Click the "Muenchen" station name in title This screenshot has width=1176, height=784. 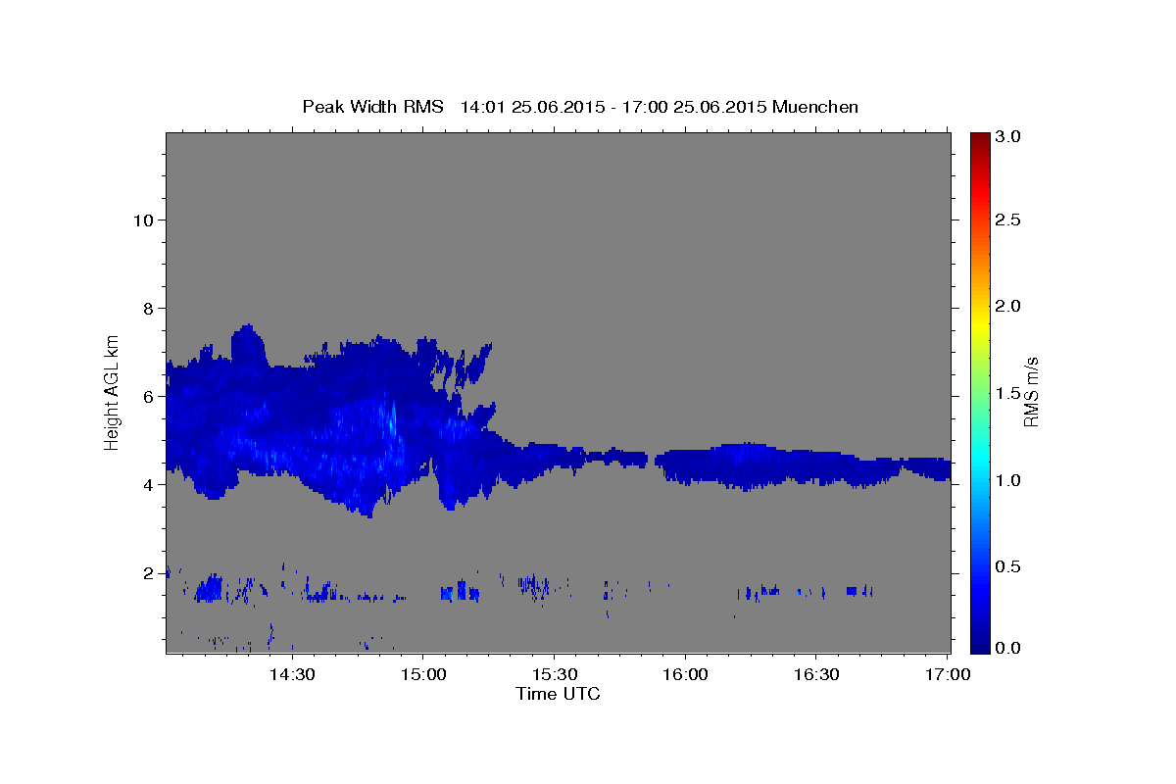[815, 107]
